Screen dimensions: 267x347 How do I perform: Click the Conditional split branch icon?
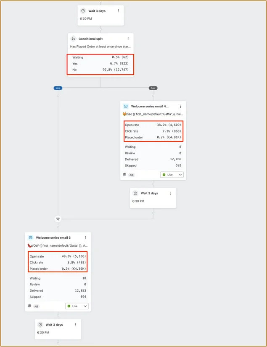[73, 39]
